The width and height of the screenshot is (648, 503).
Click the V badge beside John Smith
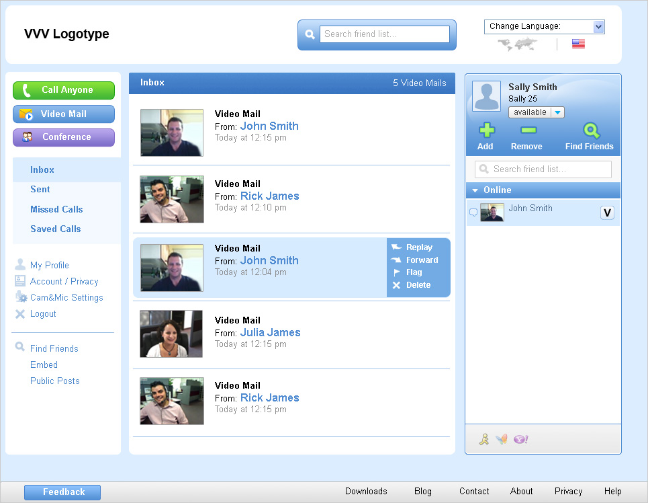click(607, 213)
